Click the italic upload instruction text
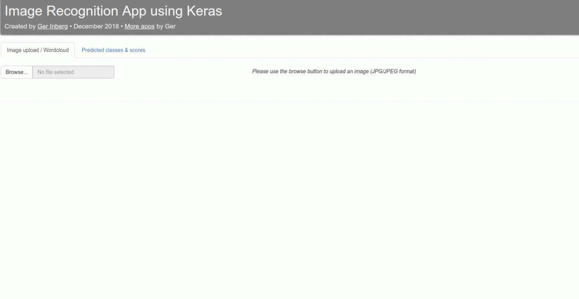 [x=334, y=71]
